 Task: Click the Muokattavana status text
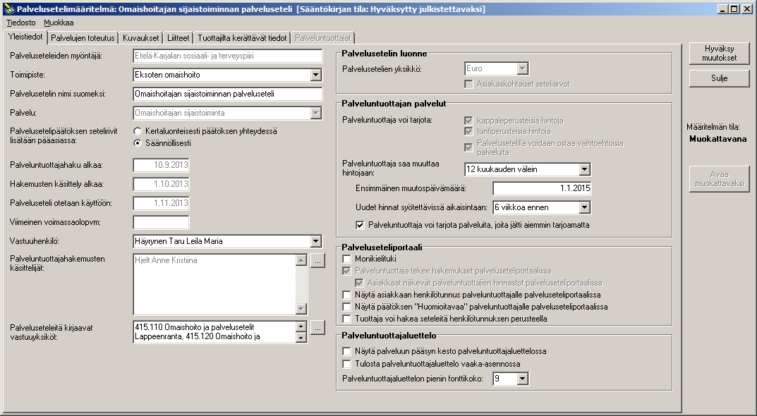coord(718,139)
